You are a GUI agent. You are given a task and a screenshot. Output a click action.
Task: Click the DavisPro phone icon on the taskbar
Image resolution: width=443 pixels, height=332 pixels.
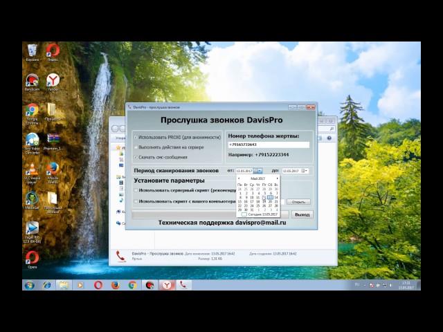[183, 285]
